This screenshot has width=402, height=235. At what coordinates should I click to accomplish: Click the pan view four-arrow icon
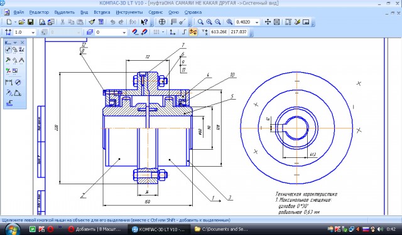click(x=268, y=22)
